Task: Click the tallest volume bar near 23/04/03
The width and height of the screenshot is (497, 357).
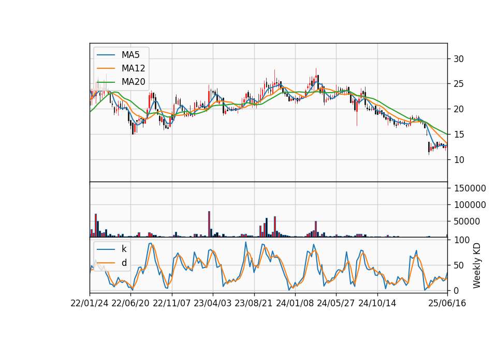Action: coord(209,224)
